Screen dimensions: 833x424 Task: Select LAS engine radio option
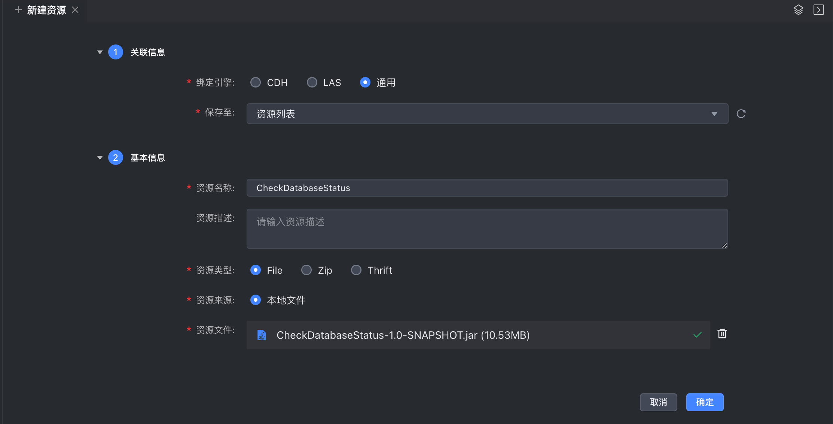[x=312, y=82]
